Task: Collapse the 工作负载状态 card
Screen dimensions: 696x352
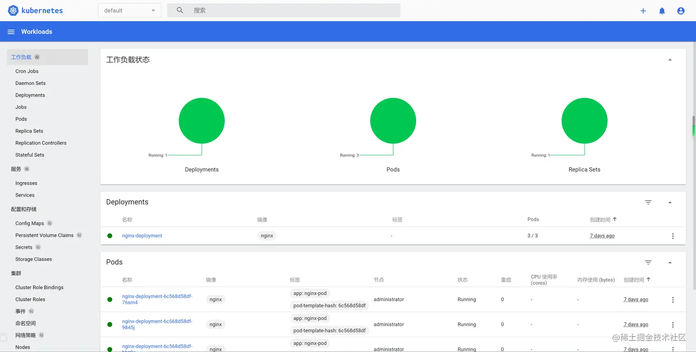Action: coord(670,60)
